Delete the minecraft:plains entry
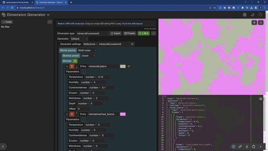Viewport: 268px width, 151px height. (72, 66)
